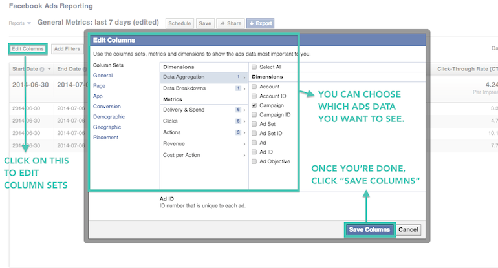Click the Schedule button
The width and height of the screenshot is (498, 268).
pos(179,23)
